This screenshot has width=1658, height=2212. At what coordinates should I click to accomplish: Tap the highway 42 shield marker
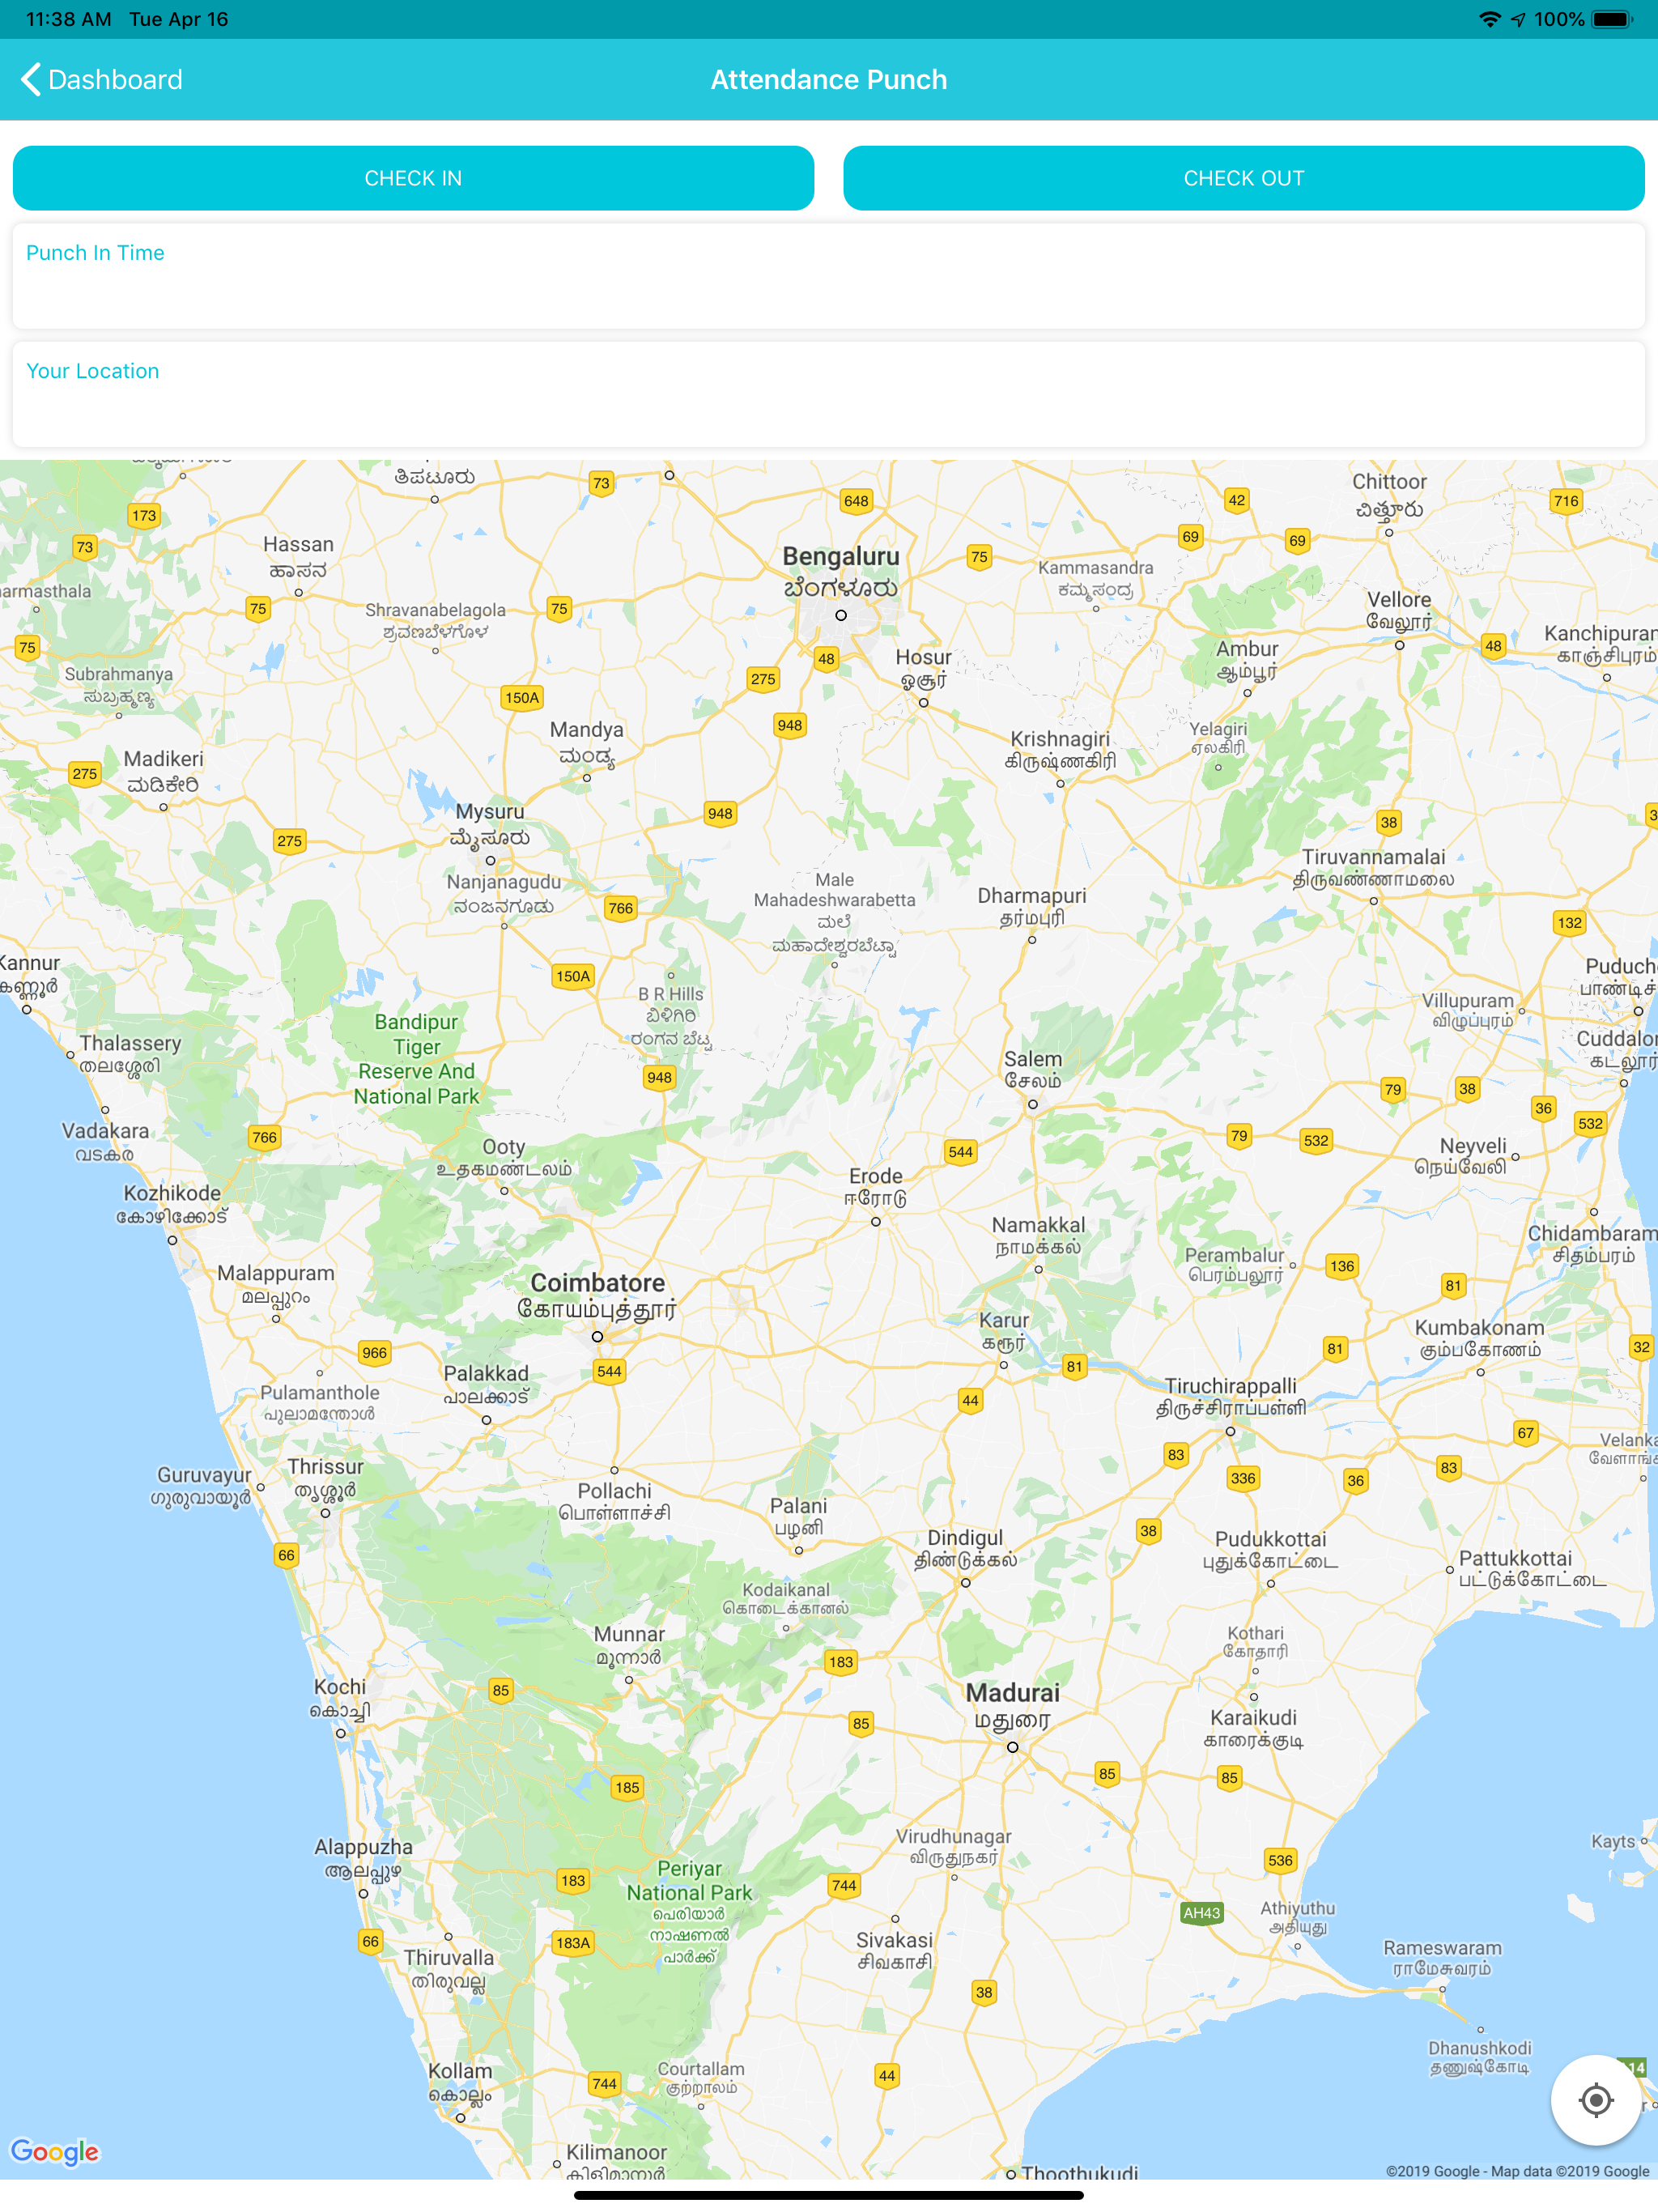(1237, 500)
